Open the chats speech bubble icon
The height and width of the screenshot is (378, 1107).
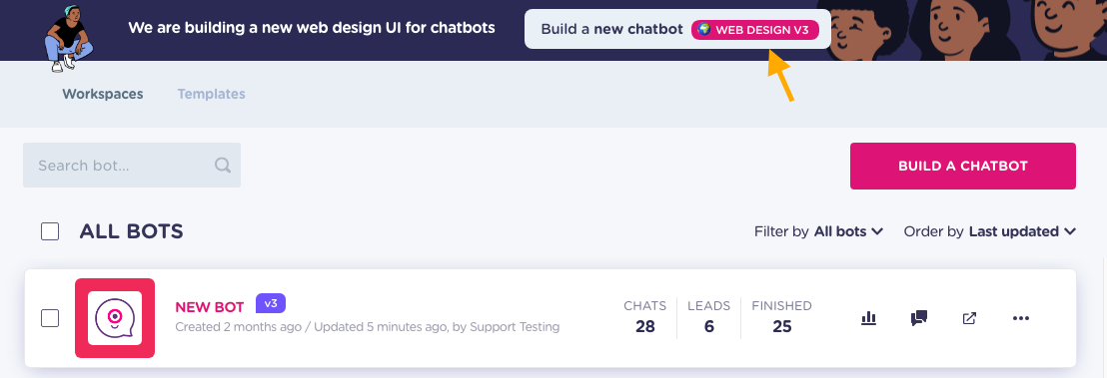tap(918, 318)
